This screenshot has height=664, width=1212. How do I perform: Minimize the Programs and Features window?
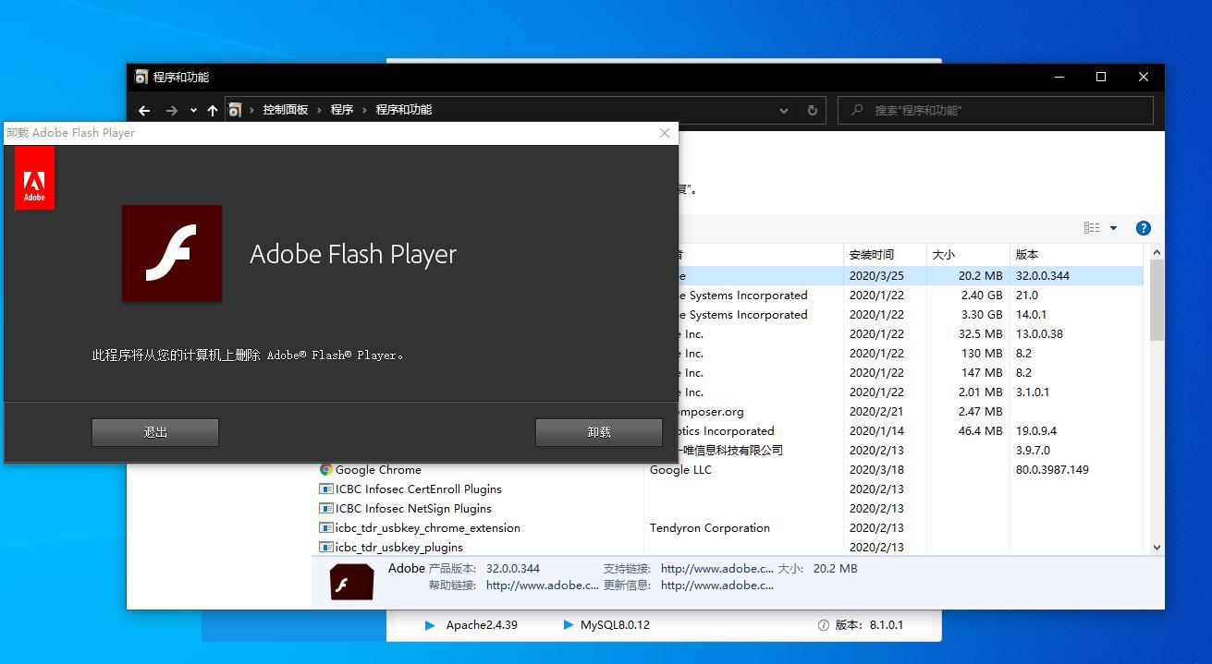[x=1059, y=77]
